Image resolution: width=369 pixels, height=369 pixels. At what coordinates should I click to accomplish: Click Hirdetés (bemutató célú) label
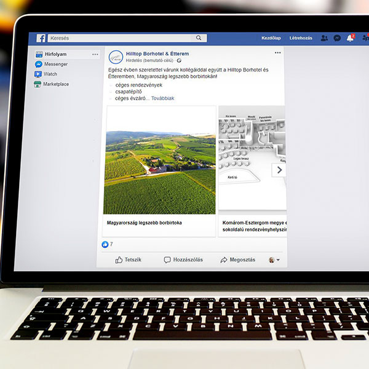pos(149,60)
